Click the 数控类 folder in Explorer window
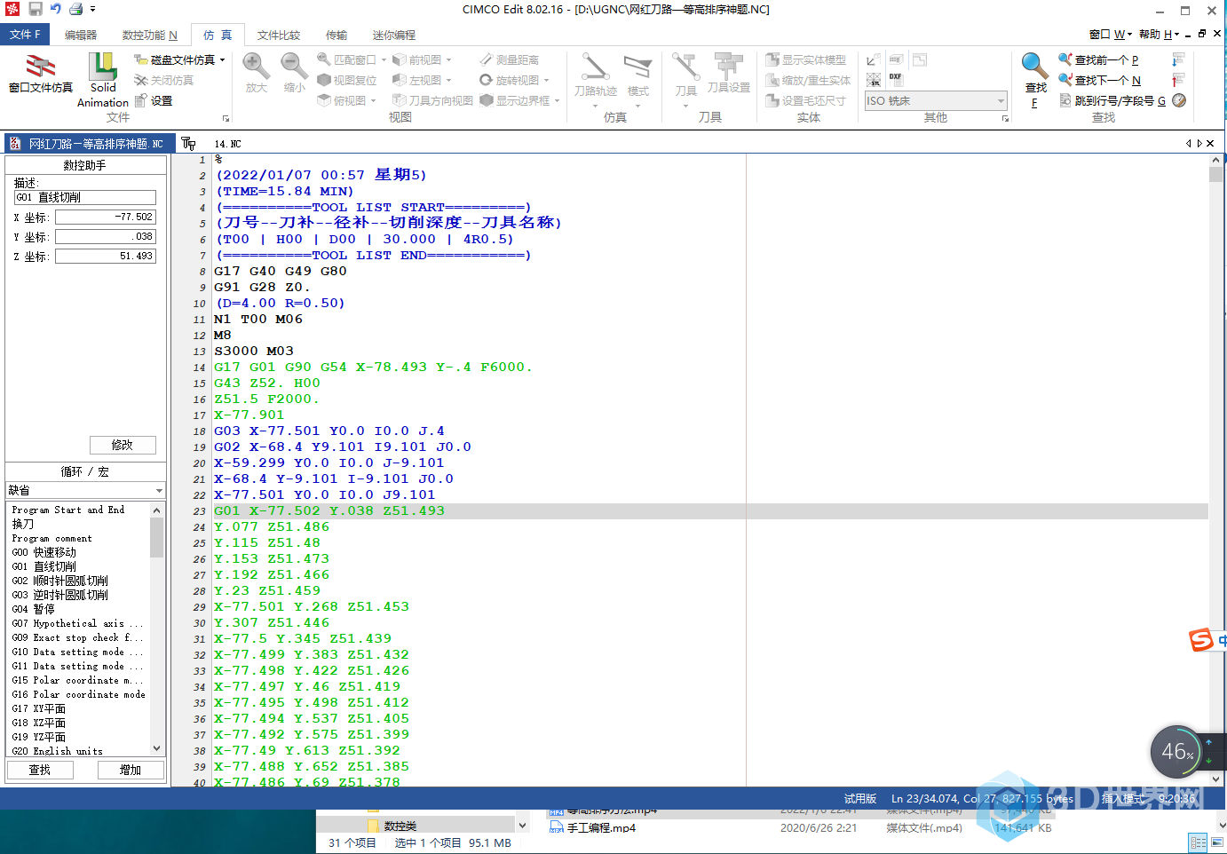Viewport: 1227px width, 854px height. click(400, 826)
